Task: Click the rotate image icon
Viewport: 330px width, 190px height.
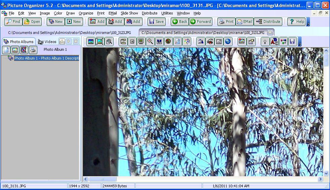Action: coord(201,41)
